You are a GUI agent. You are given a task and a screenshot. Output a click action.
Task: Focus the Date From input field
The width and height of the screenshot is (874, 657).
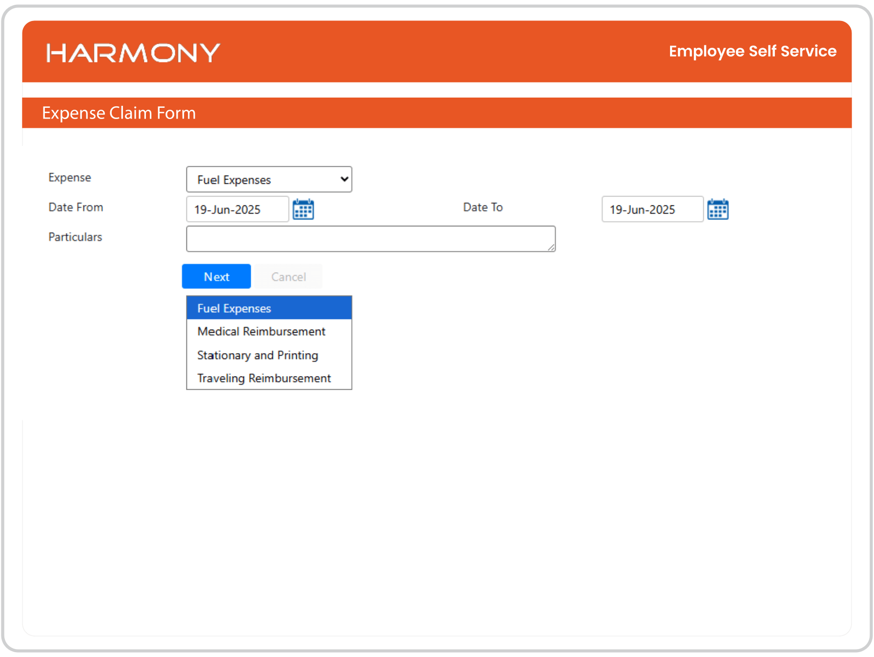click(x=238, y=209)
